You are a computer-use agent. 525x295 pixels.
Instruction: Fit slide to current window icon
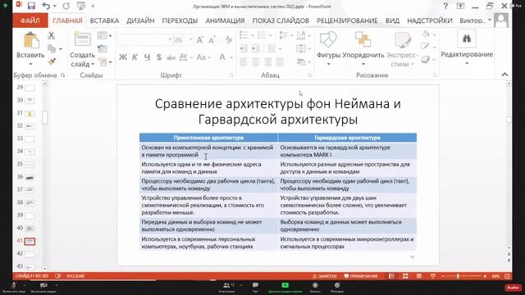tap(507, 276)
